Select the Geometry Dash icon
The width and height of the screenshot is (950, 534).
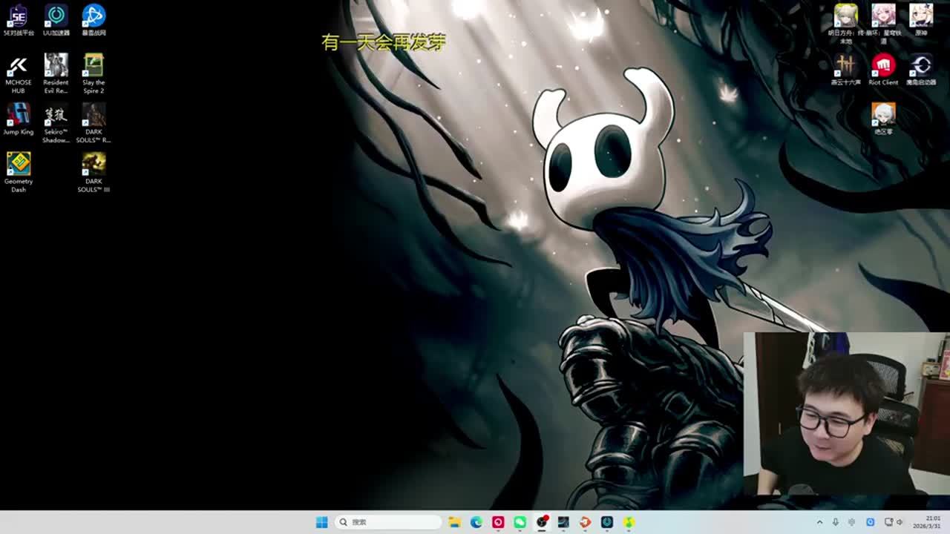click(18, 165)
